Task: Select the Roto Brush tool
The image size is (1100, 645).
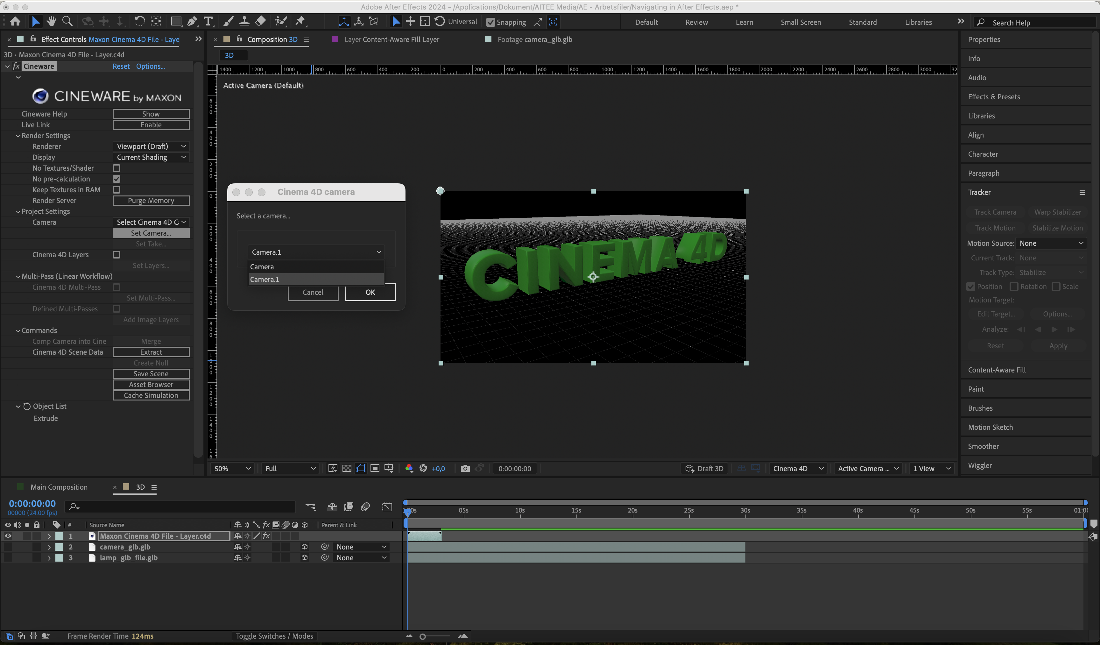Action: tap(281, 21)
